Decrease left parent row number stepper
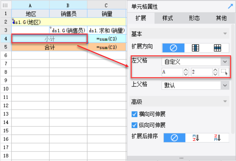The image size is (236, 161). 215,74
